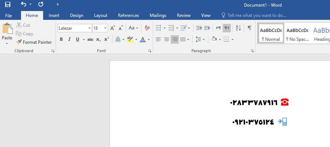Click the Save icon in the title bar

click(x=8, y=4)
